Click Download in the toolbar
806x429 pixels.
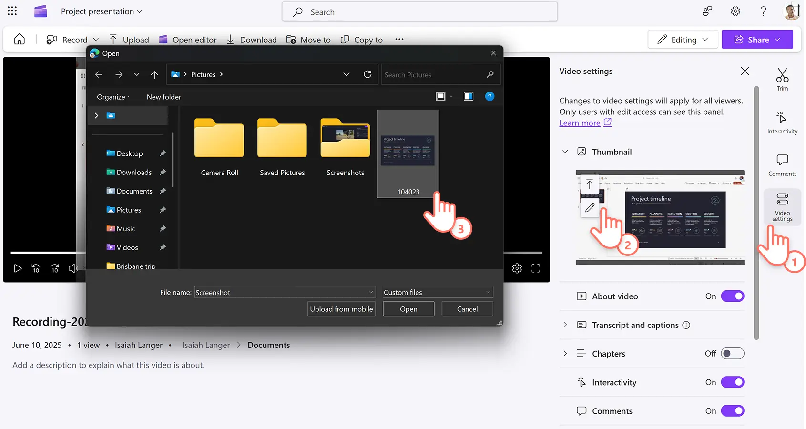coord(251,40)
